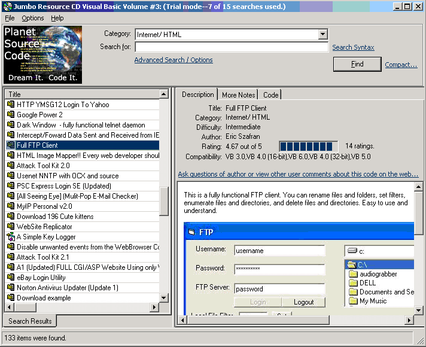
Task: Open the Ask questions of author link
Action: coord(298,174)
